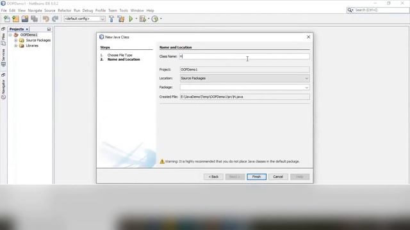Click the restore window icon above Files tab

pyautogui.click(x=3, y=29)
